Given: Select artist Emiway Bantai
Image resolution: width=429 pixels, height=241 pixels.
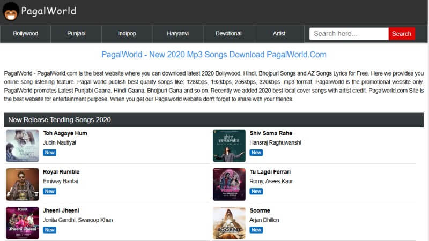Looking at the screenshot, I should click(x=61, y=181).
